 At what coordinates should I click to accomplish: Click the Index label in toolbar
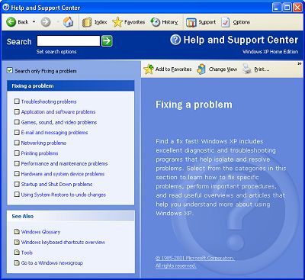tap(101, 22)
